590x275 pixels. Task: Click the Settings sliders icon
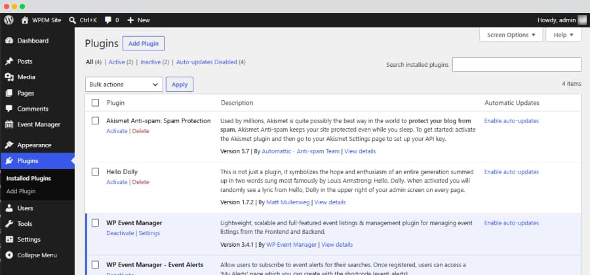[9, 239]
